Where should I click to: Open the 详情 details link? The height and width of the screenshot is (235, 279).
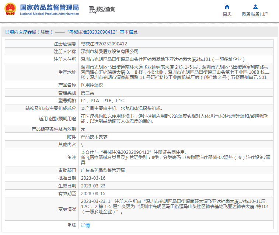point(86,225)
